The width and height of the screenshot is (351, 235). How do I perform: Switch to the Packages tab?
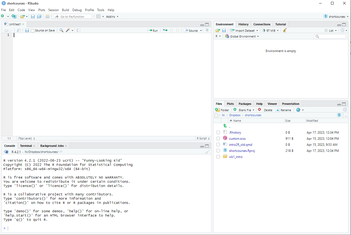click(245, 104)
